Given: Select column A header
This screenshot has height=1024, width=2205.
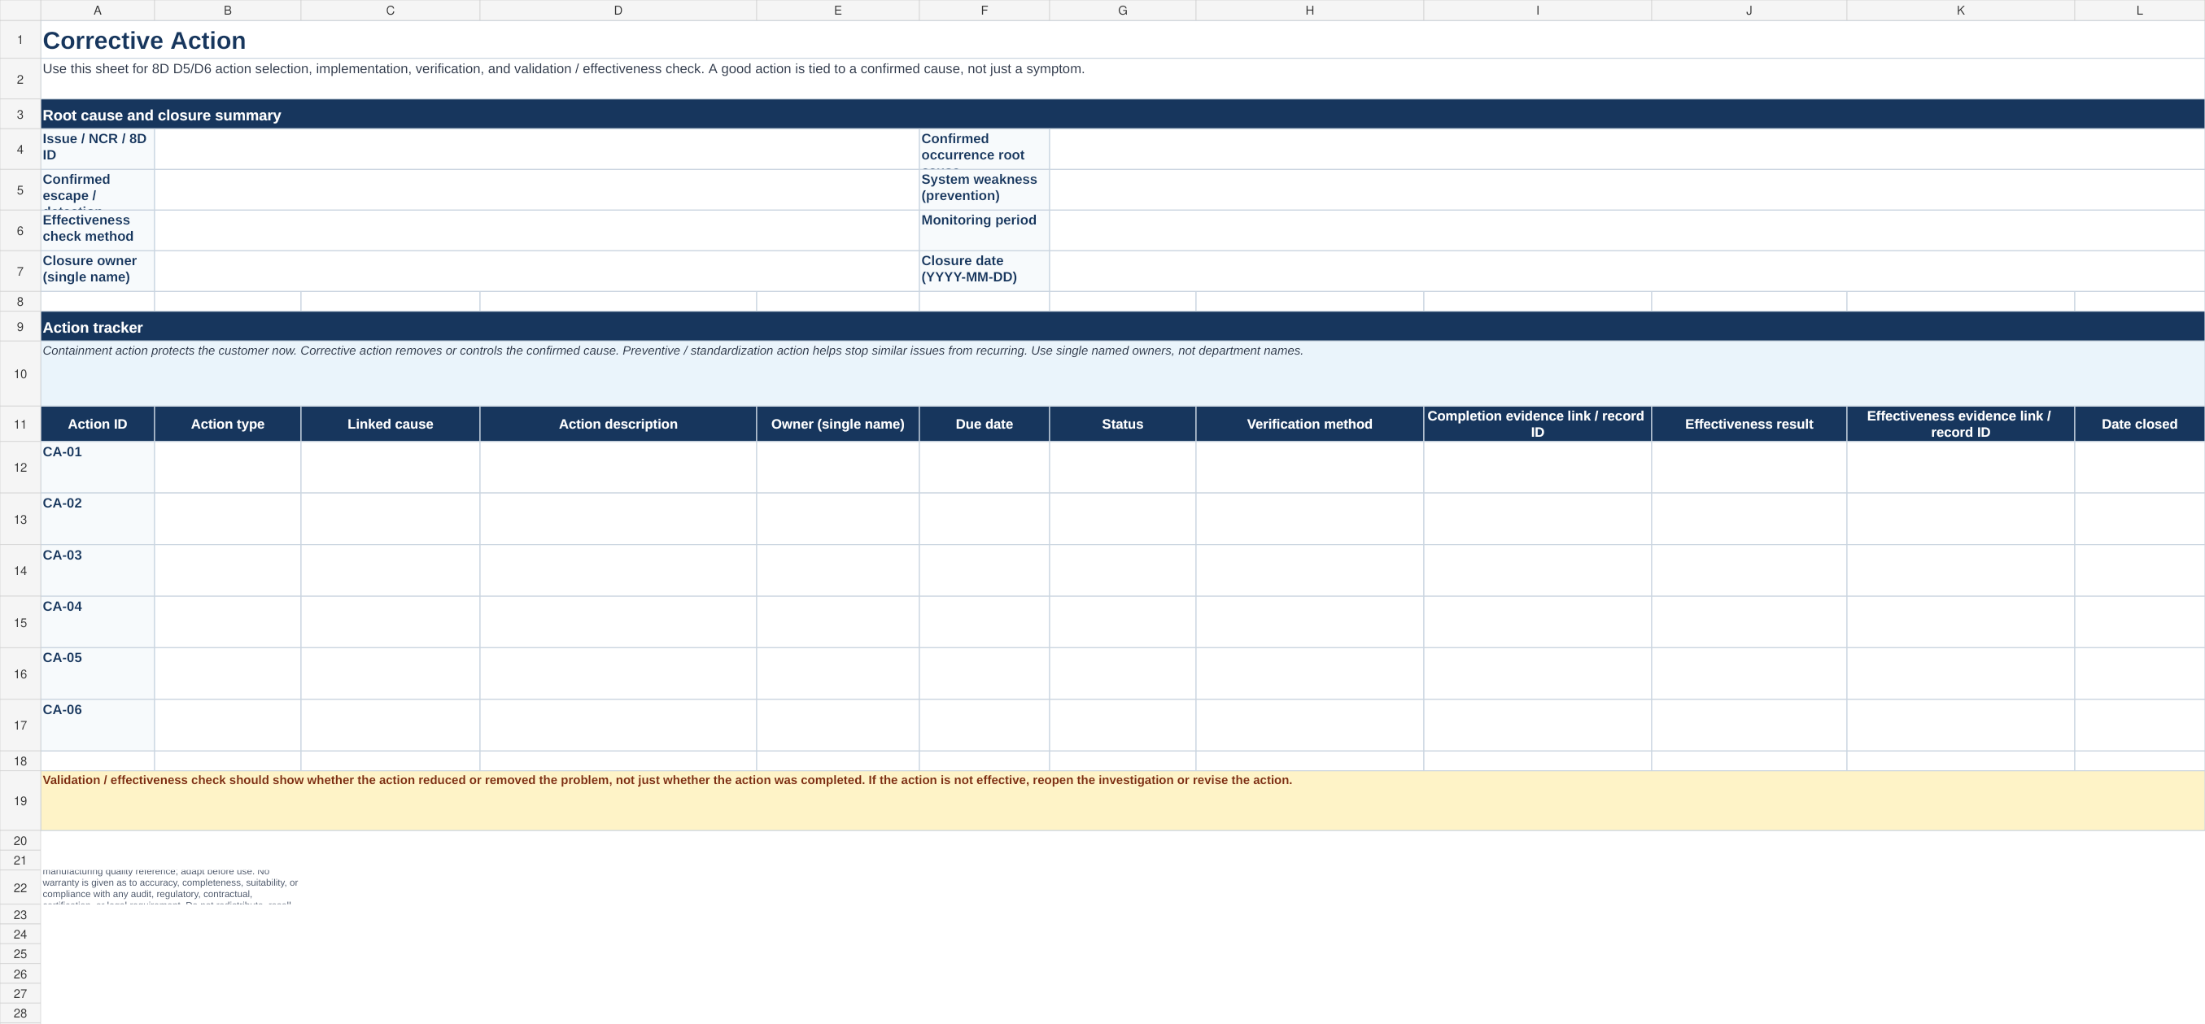Looking at the screenshot, I should click(x=98, y=11).
